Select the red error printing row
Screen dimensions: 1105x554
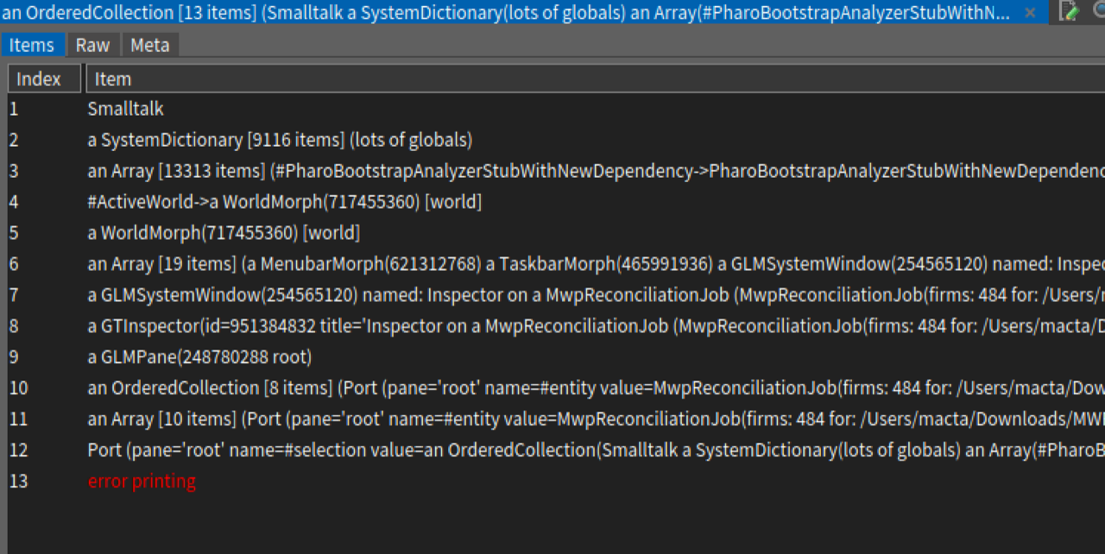[142, 482]
